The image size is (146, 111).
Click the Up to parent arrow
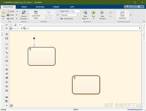(15, 25)
